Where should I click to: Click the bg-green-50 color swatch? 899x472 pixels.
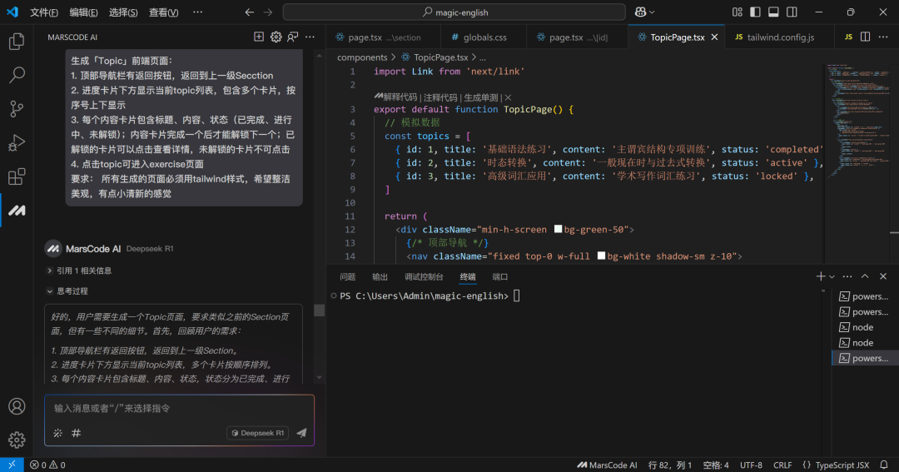pyautogui.click(x=559, y=230)
